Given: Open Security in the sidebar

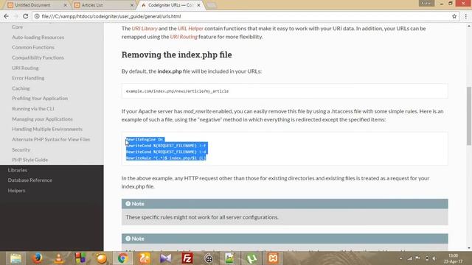Looking at the screenshot, I should (x=21, y=149).
